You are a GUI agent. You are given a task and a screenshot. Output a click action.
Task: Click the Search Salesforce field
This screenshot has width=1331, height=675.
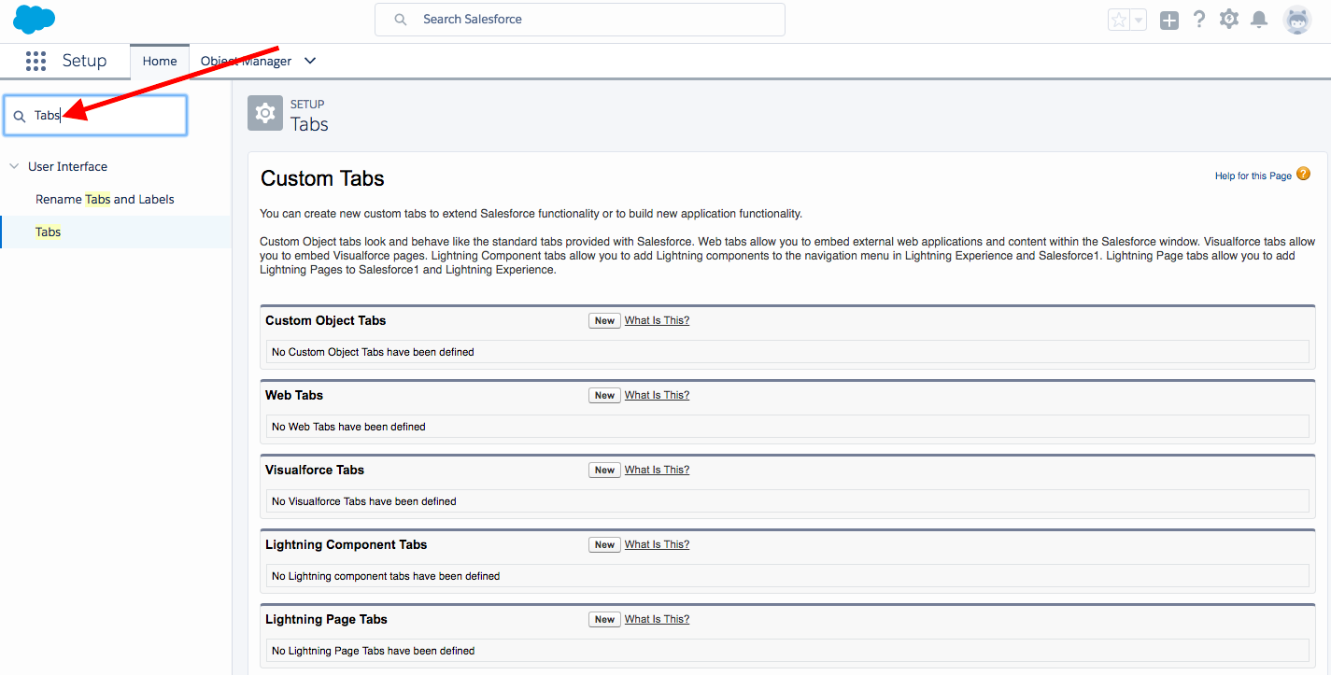click(580, 20)
